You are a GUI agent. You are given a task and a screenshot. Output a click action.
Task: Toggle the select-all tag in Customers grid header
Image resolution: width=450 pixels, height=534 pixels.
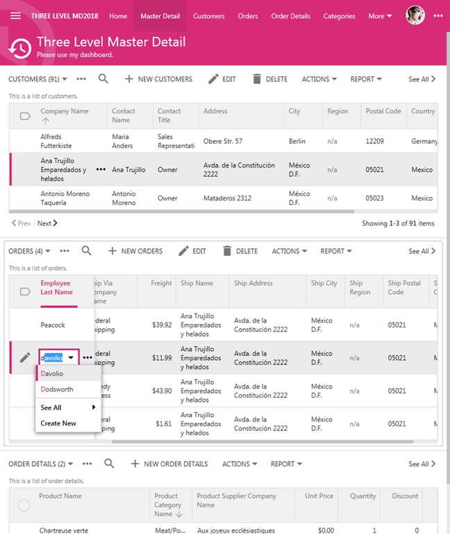(25, 116)
